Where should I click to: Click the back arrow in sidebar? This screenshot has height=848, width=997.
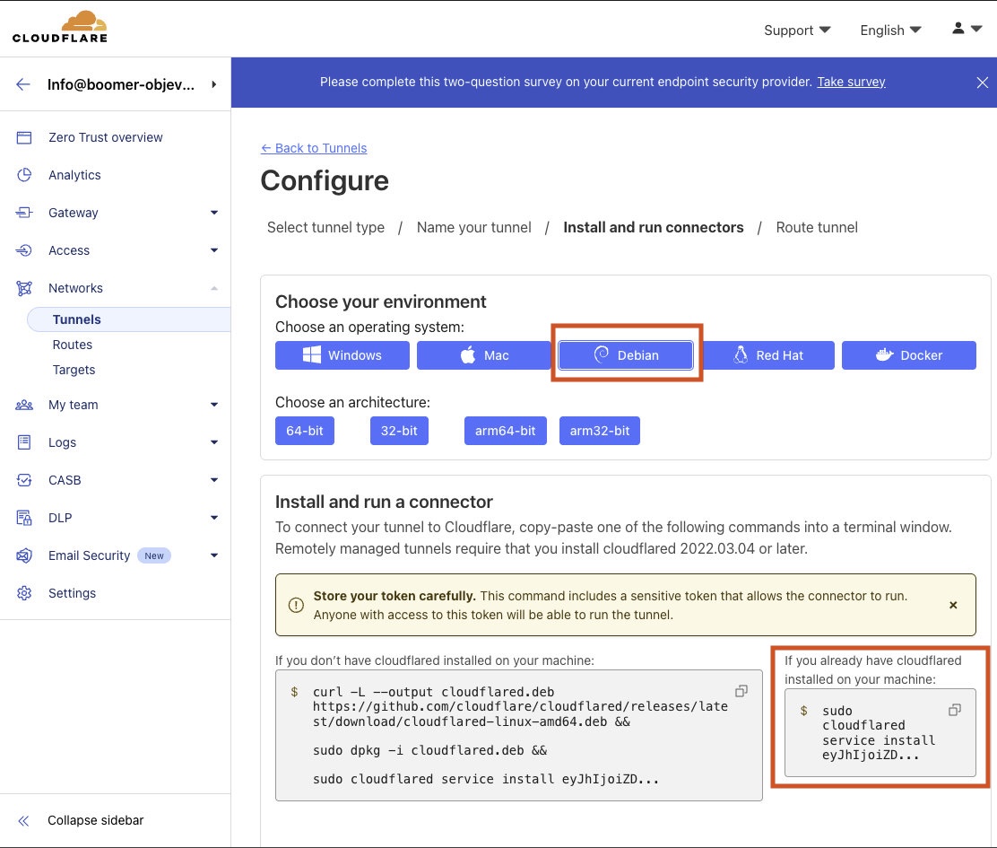(23, 84)
